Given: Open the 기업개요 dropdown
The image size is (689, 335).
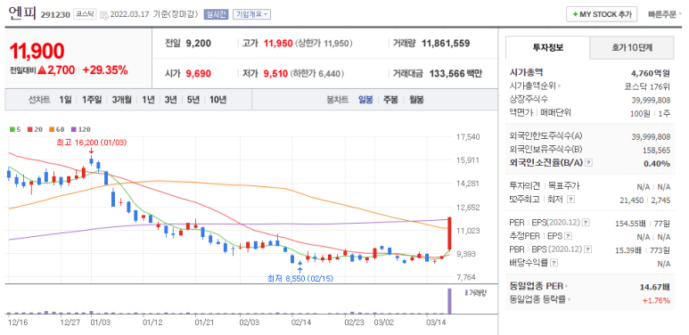Looking at the screenshot, I should pyautogui.click(x=251, y=14).
